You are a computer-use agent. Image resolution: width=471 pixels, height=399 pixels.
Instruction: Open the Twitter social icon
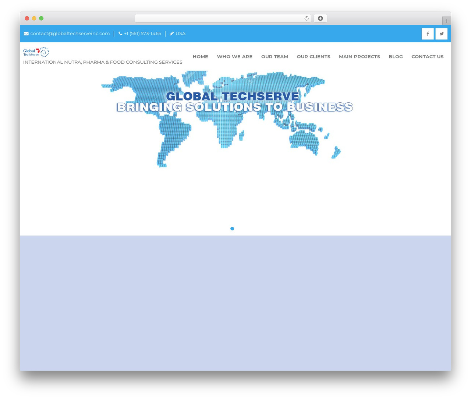(442, 33)
